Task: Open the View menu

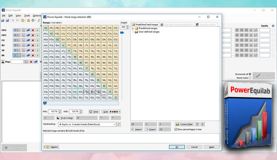Action: click(x=18, y=16)
